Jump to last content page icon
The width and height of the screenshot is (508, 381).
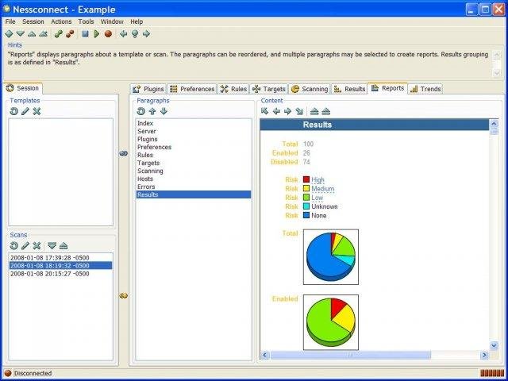pos(299,111)
